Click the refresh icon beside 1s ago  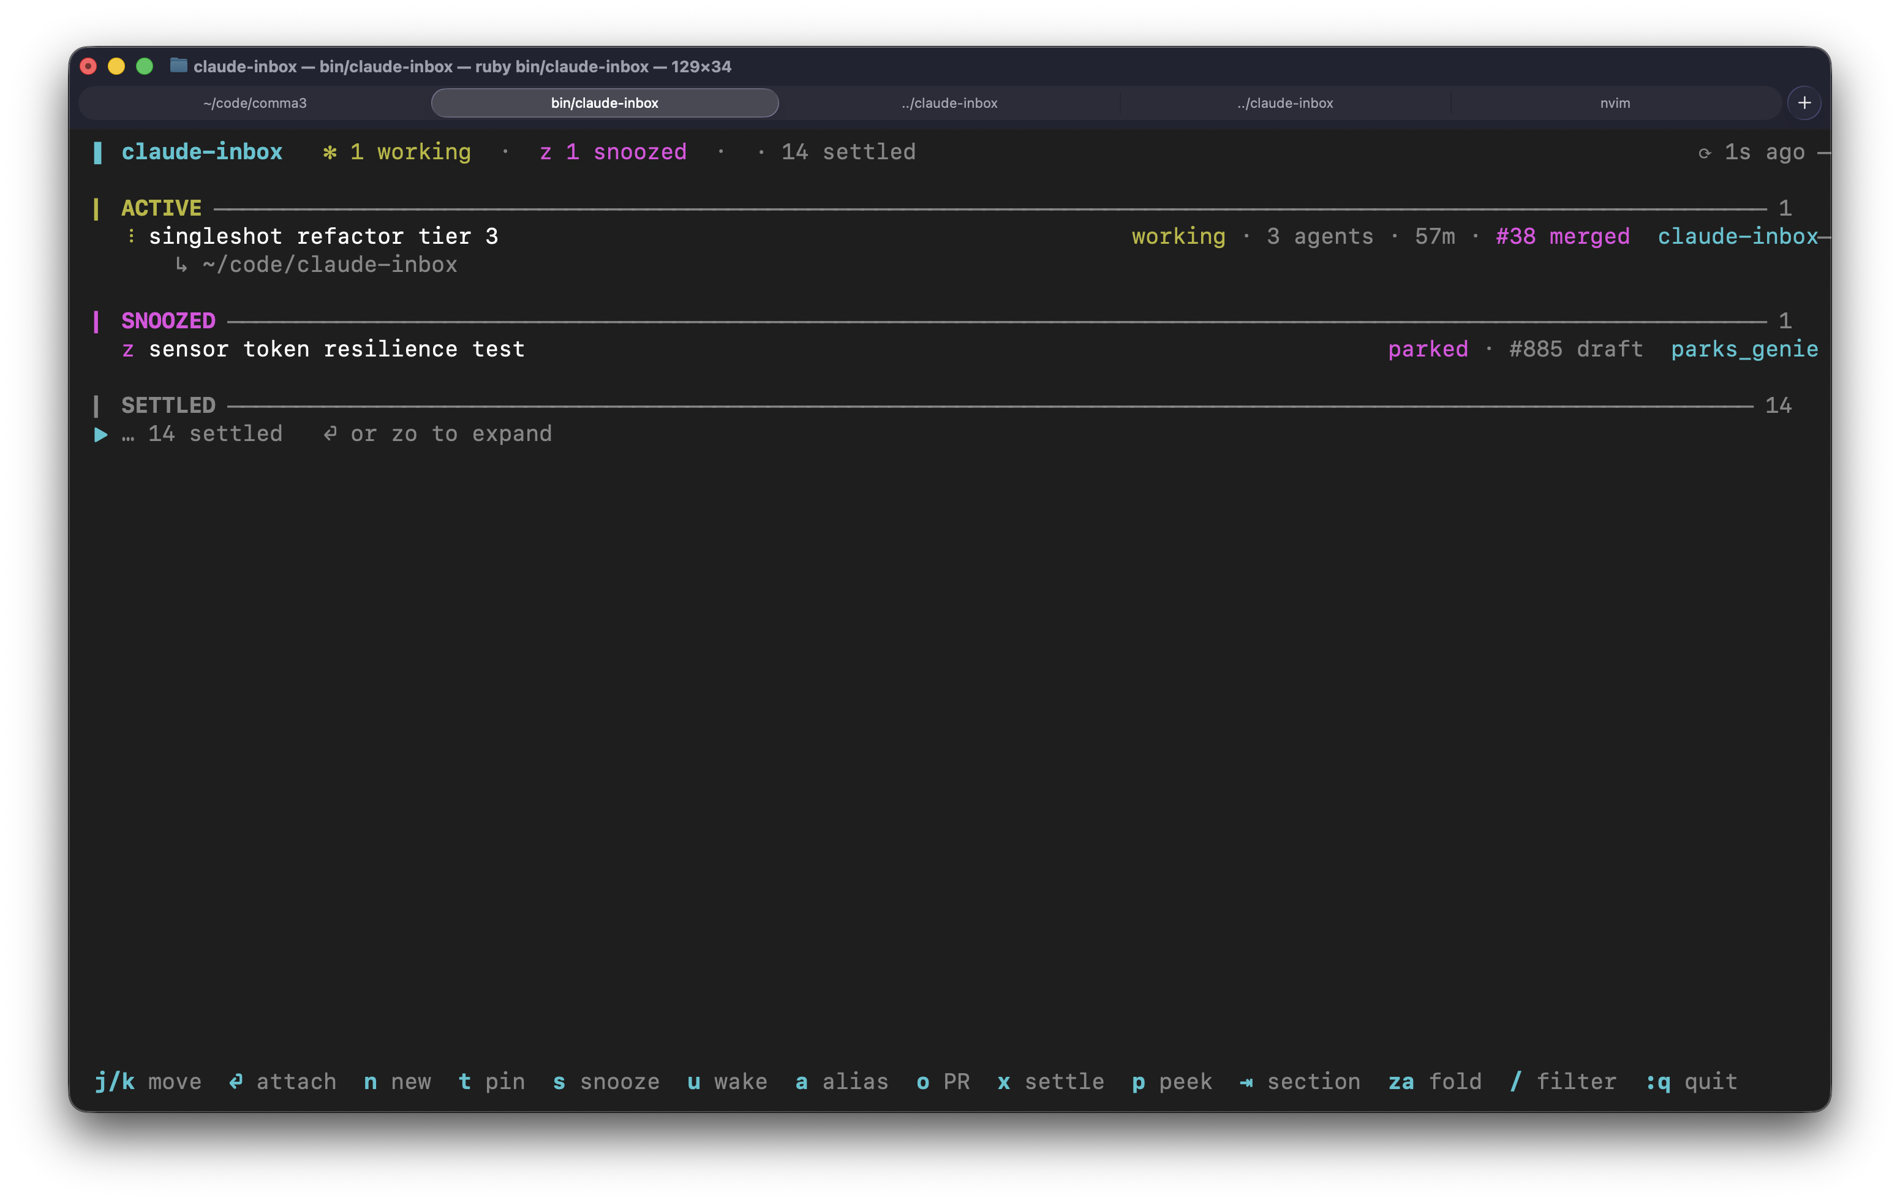coord(1705,153)
